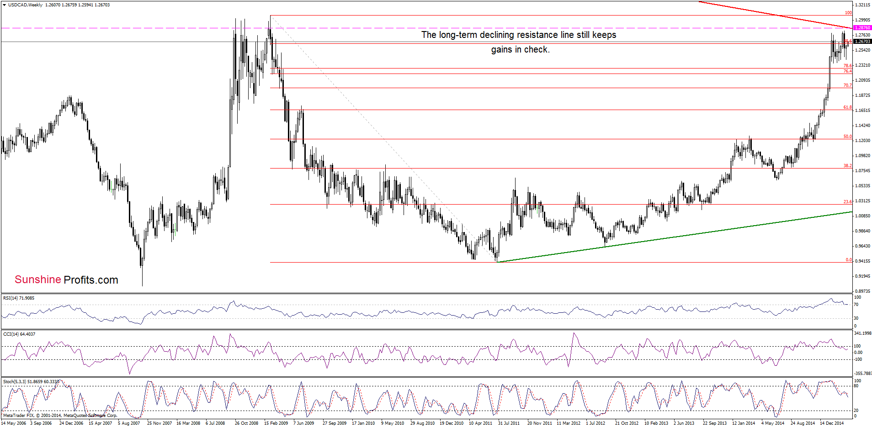Click the RSI 30 level scale label
The height and width of the screenshot is (427, 872).
856,318
